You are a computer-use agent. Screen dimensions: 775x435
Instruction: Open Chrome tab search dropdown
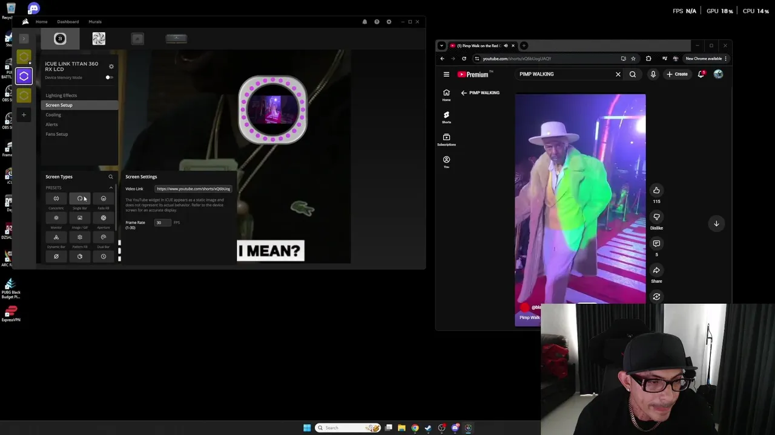[x=441, y=46]
